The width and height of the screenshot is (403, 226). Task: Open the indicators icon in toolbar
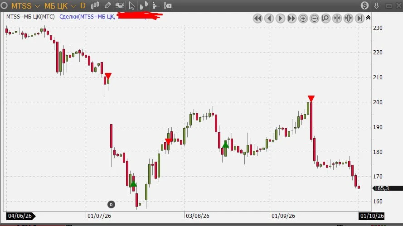[x=120, y=5]
